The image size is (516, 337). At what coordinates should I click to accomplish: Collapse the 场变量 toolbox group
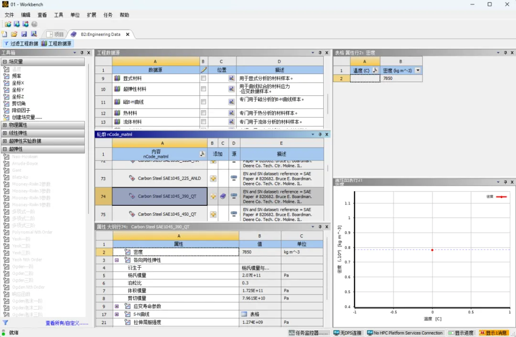[5, 62]
